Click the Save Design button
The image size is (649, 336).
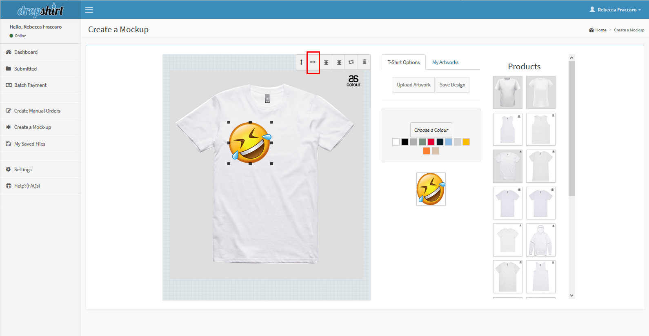tap(452, 85)
